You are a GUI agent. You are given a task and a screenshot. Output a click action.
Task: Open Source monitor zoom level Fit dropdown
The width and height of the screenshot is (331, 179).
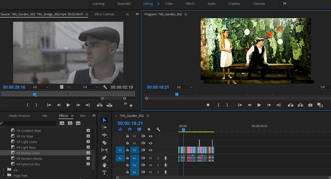(40, 87)
